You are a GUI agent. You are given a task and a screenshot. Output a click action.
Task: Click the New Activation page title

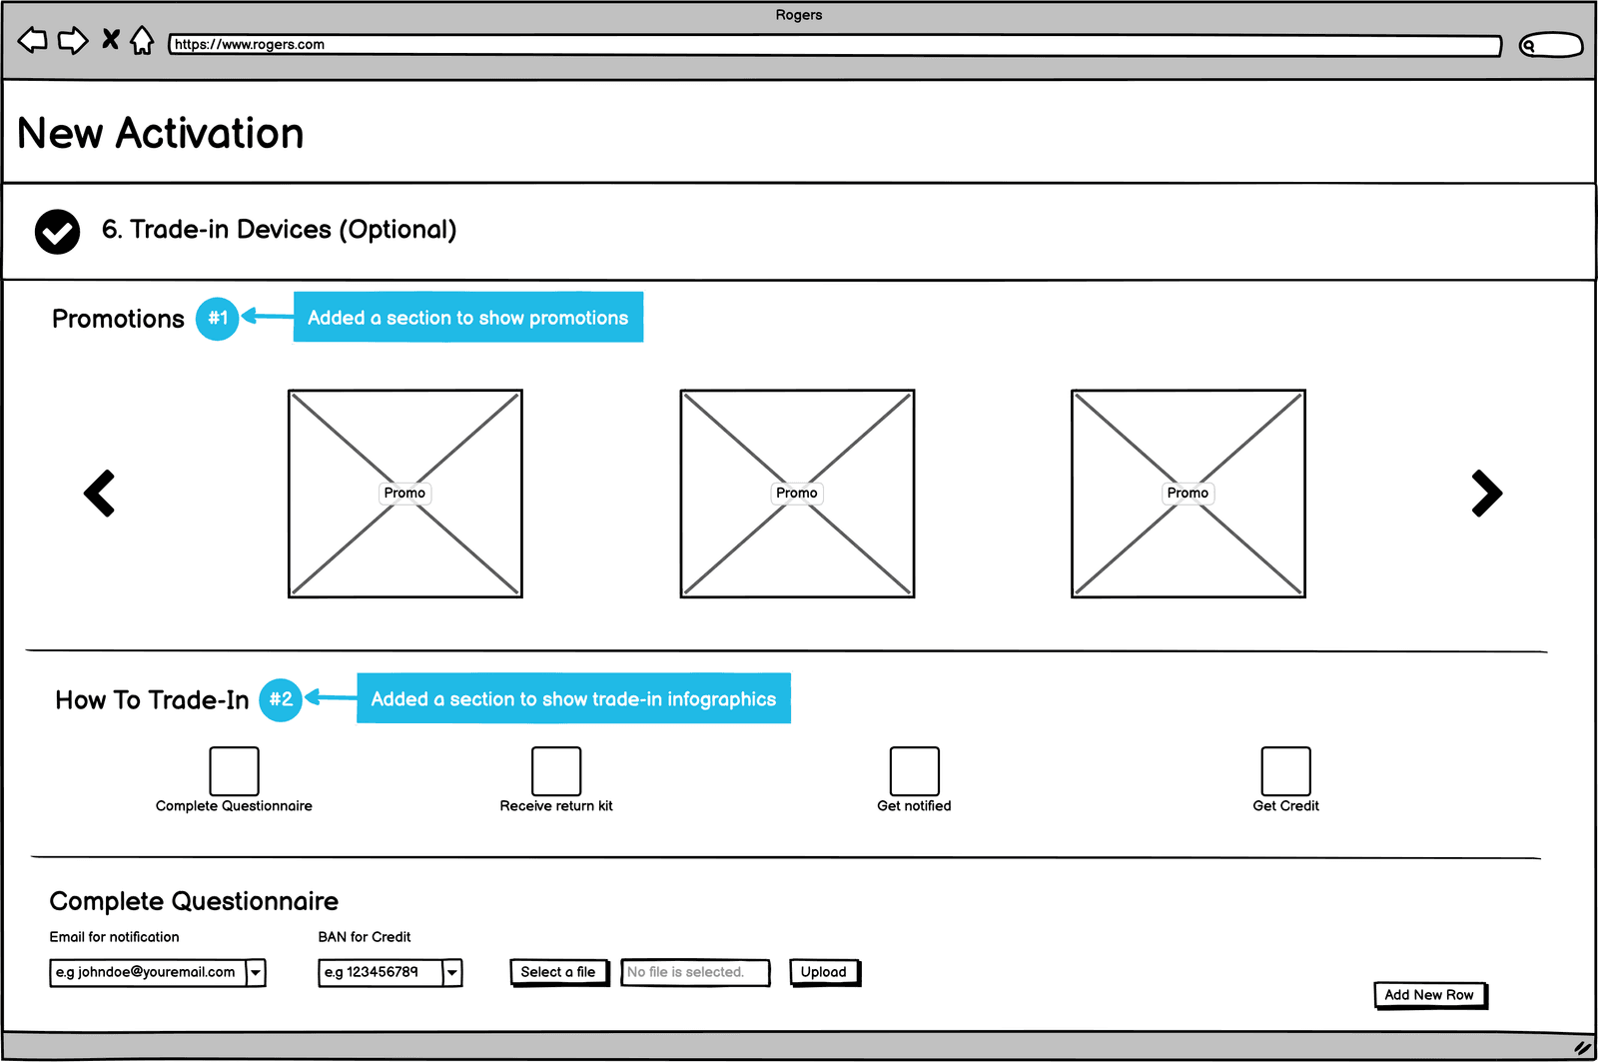161,133
